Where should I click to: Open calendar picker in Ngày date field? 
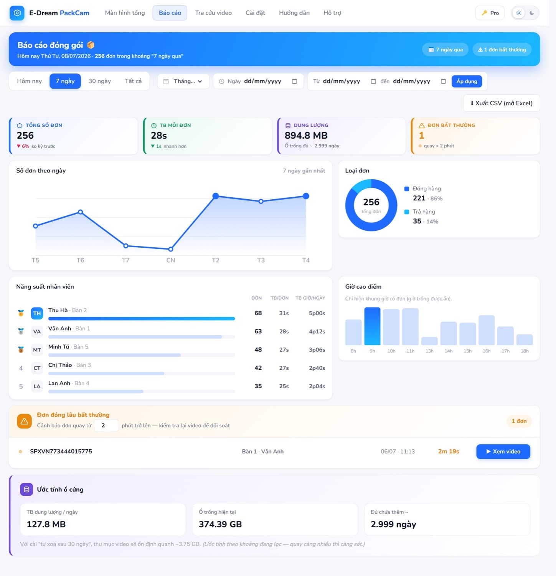pos(294,81)
